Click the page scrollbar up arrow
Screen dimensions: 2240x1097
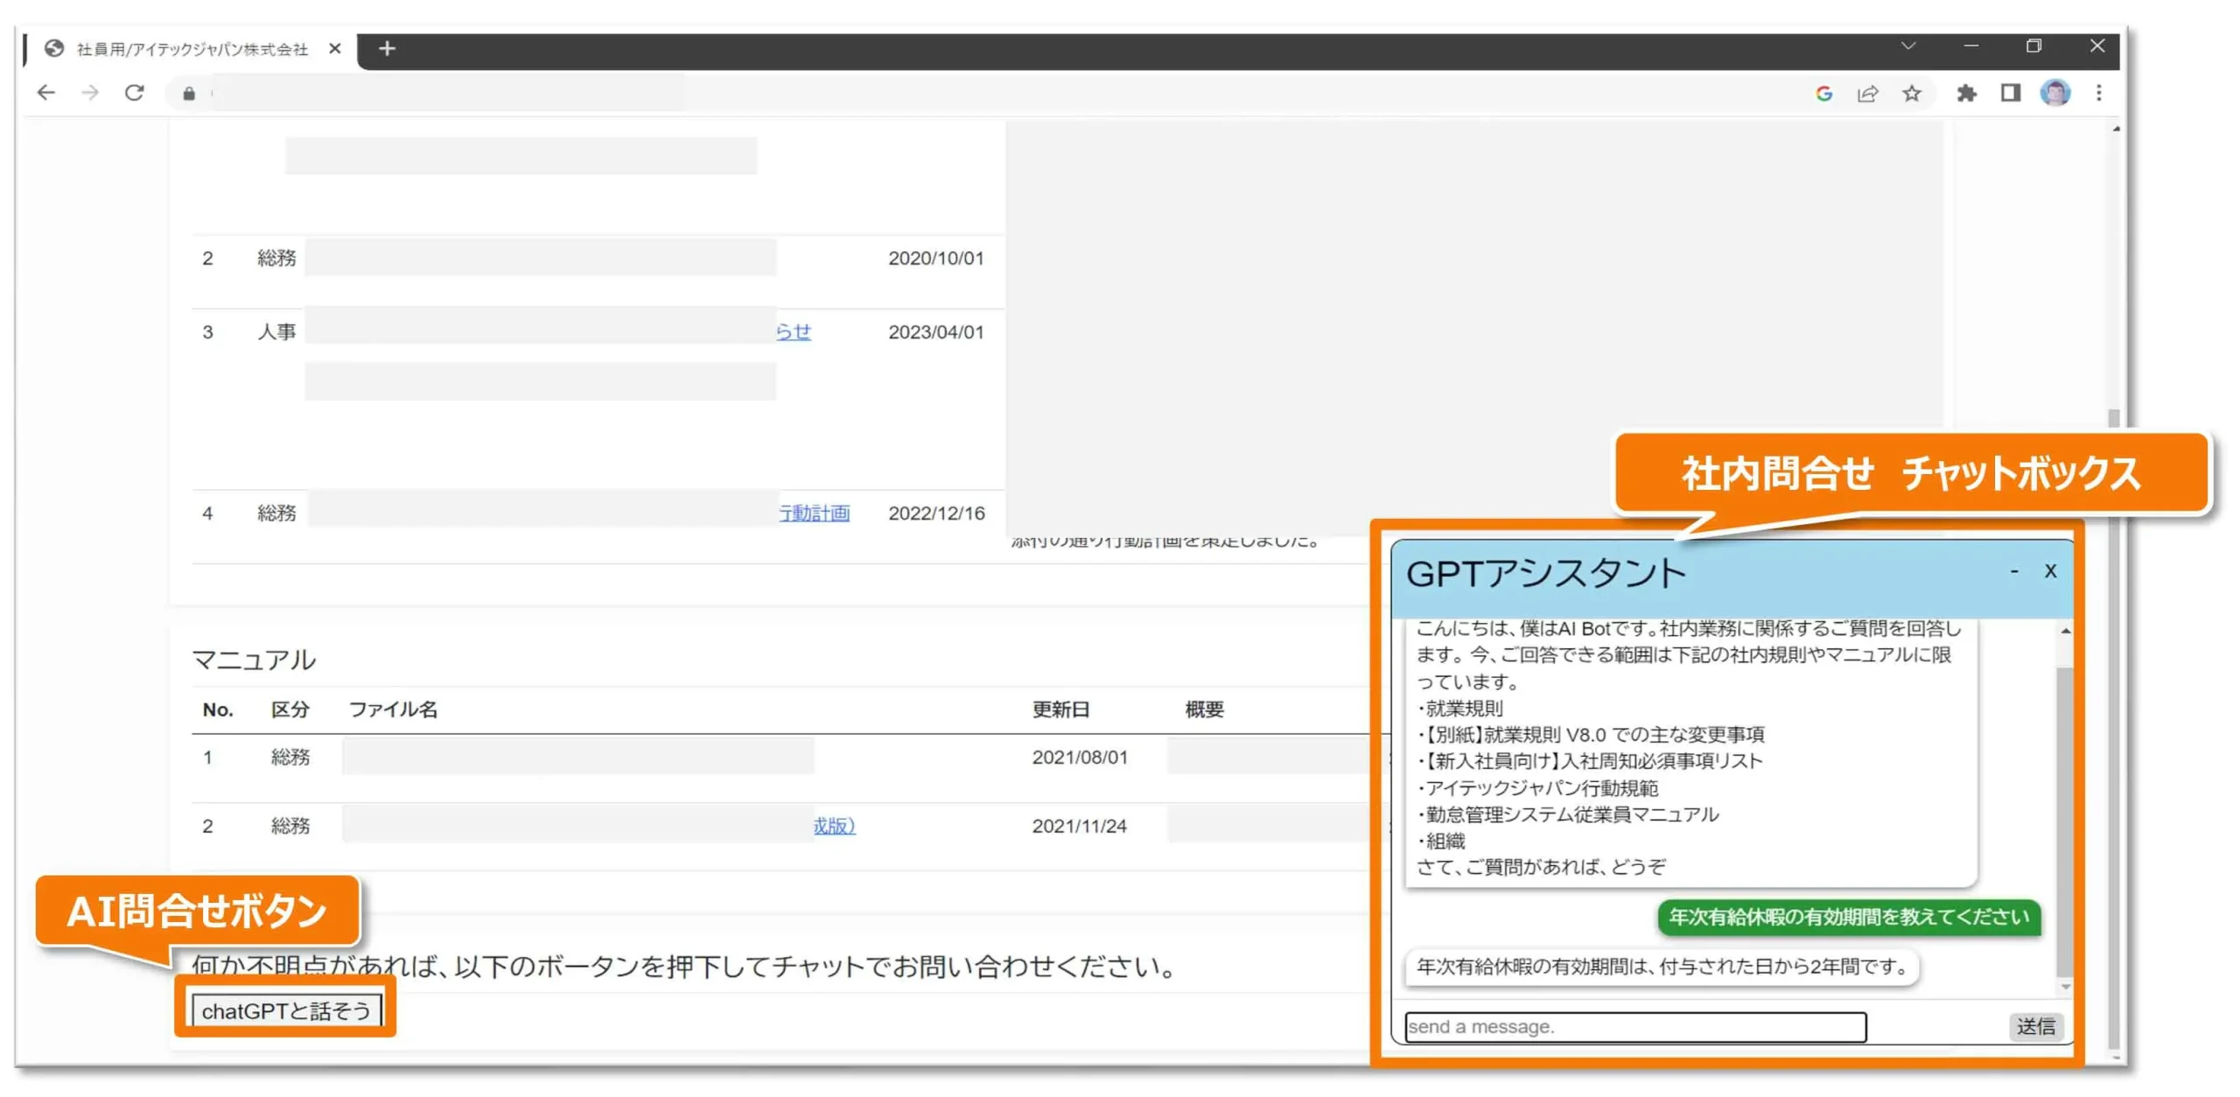tap(2115, 129)
